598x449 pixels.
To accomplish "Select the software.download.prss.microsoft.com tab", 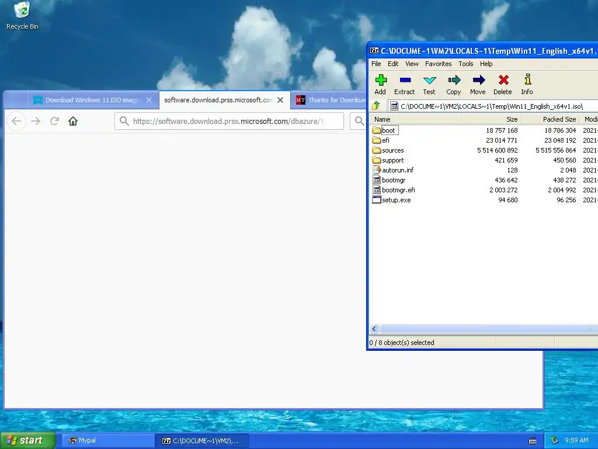I will point(218,100).
